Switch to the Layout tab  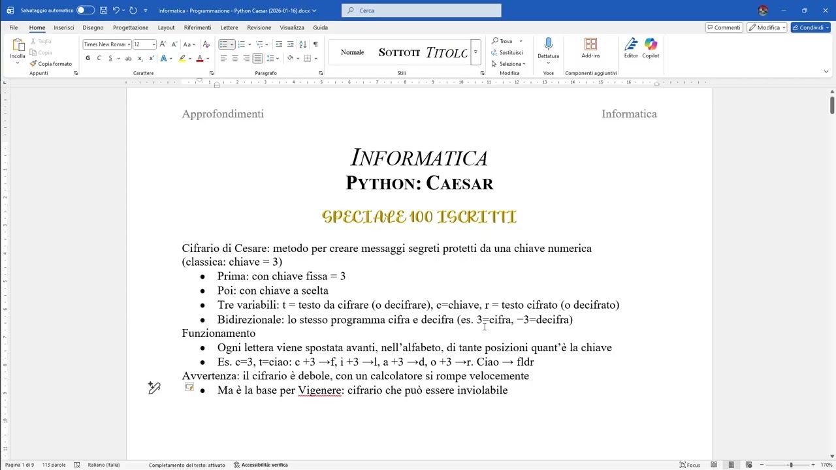coord(166,27)
